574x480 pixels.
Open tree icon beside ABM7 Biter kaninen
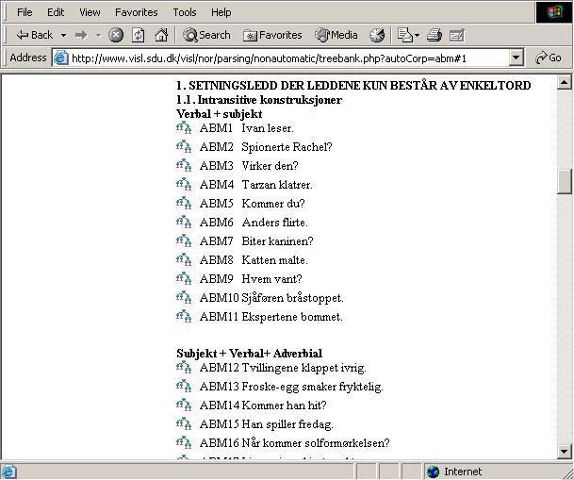coord(184,240)
